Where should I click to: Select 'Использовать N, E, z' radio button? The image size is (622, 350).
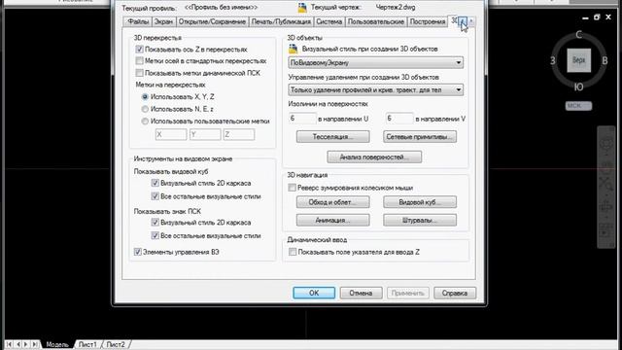tap(145, 109)
